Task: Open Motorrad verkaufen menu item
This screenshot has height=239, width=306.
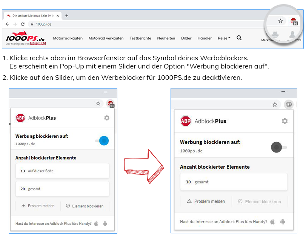Action: [106, 38]
